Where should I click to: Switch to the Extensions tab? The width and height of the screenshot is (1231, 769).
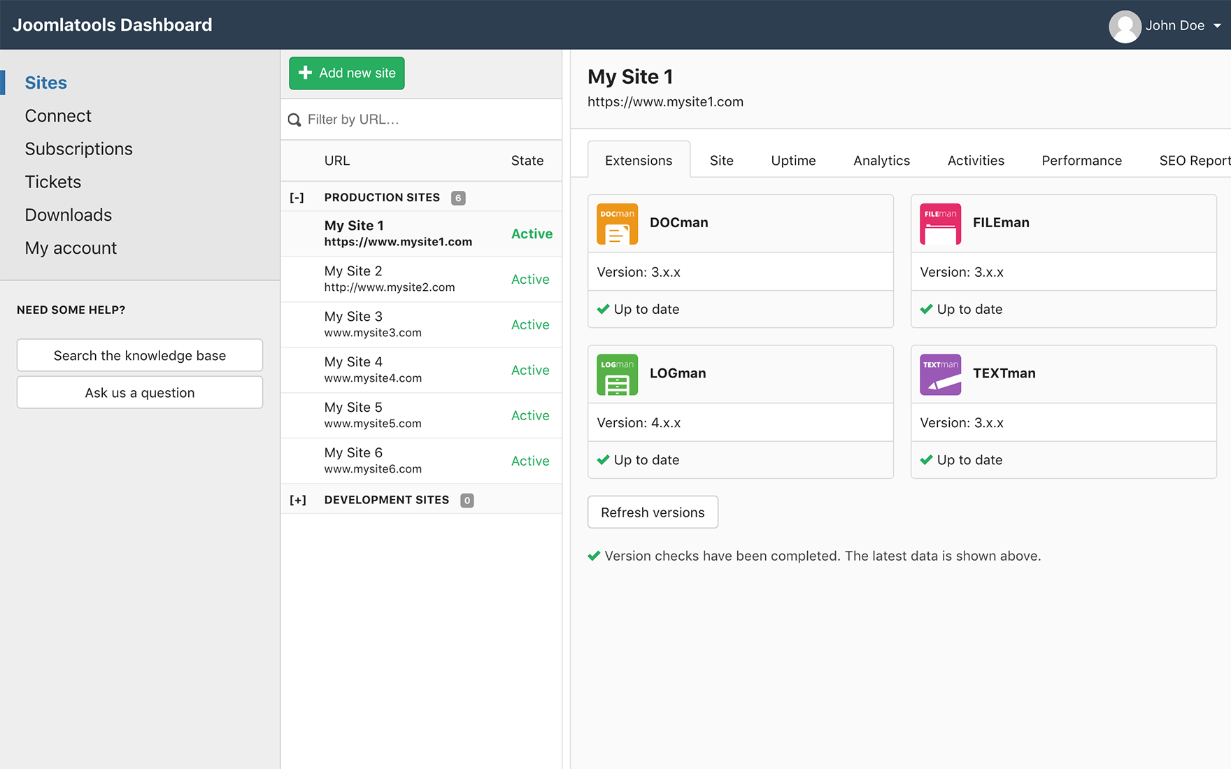coord(639,160)
